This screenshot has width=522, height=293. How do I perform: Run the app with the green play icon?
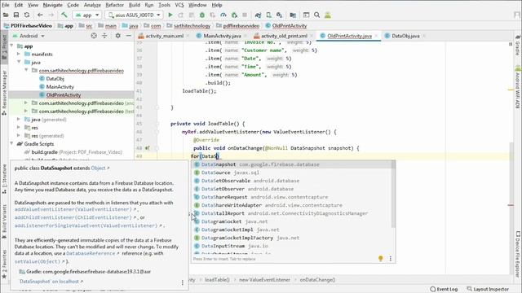[170, 15]
